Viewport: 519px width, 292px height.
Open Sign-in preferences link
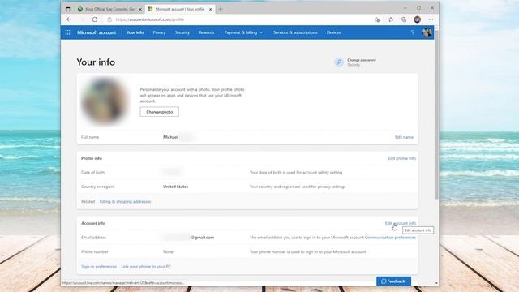tap(99, 267)
